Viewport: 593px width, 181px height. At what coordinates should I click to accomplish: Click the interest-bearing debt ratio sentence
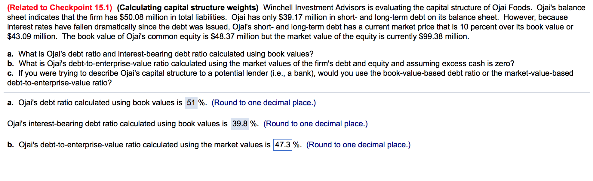pos(117,124)
